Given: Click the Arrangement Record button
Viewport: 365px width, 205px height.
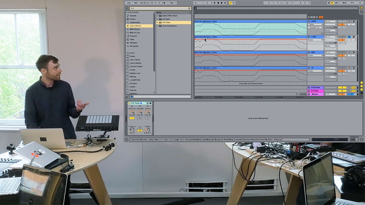Looking at the screenshot, I should pos(221,3).
